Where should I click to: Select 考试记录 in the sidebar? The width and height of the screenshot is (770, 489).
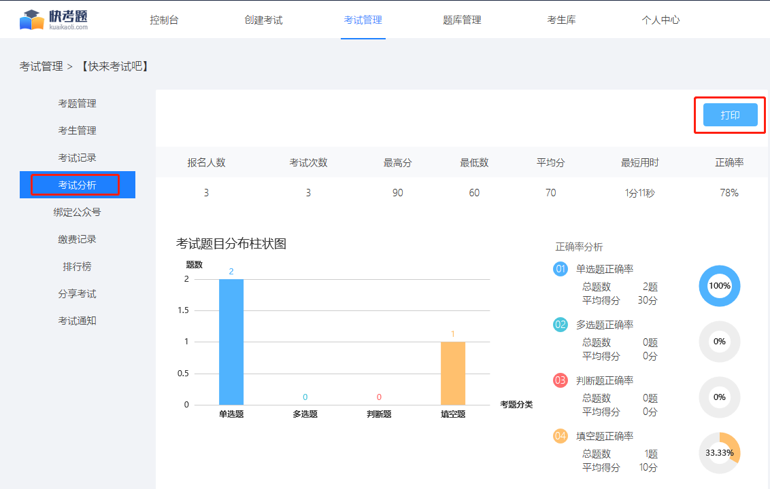coord(77,158)
